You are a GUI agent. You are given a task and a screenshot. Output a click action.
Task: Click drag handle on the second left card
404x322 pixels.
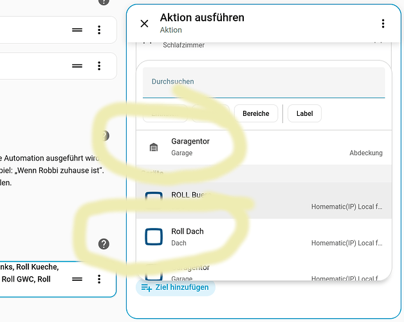77,66
